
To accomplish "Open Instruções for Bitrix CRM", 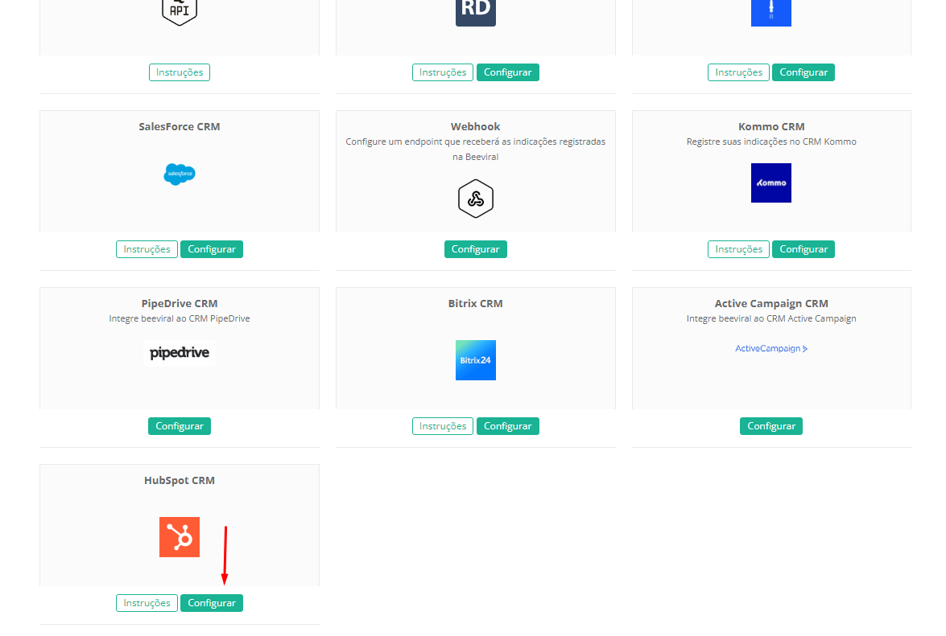I will click(442, 426).
